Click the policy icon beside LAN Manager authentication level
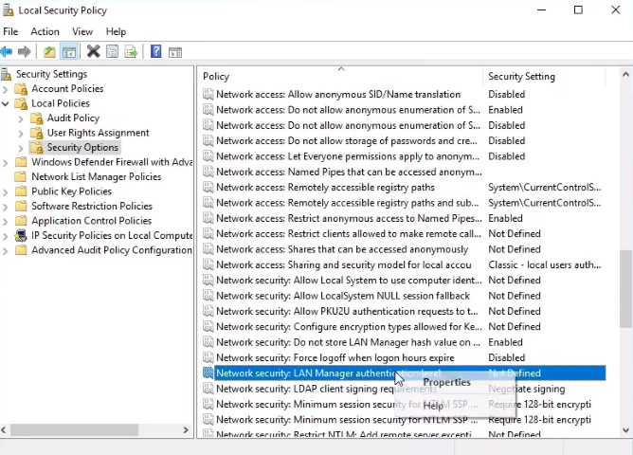Image resolution: width=633 pixels, height=455 pixels. [208, 373]
